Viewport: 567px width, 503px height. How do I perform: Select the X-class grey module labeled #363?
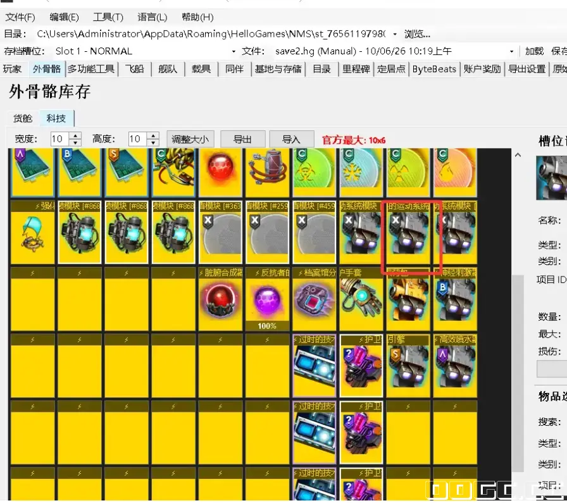click(x=221, y=232)
